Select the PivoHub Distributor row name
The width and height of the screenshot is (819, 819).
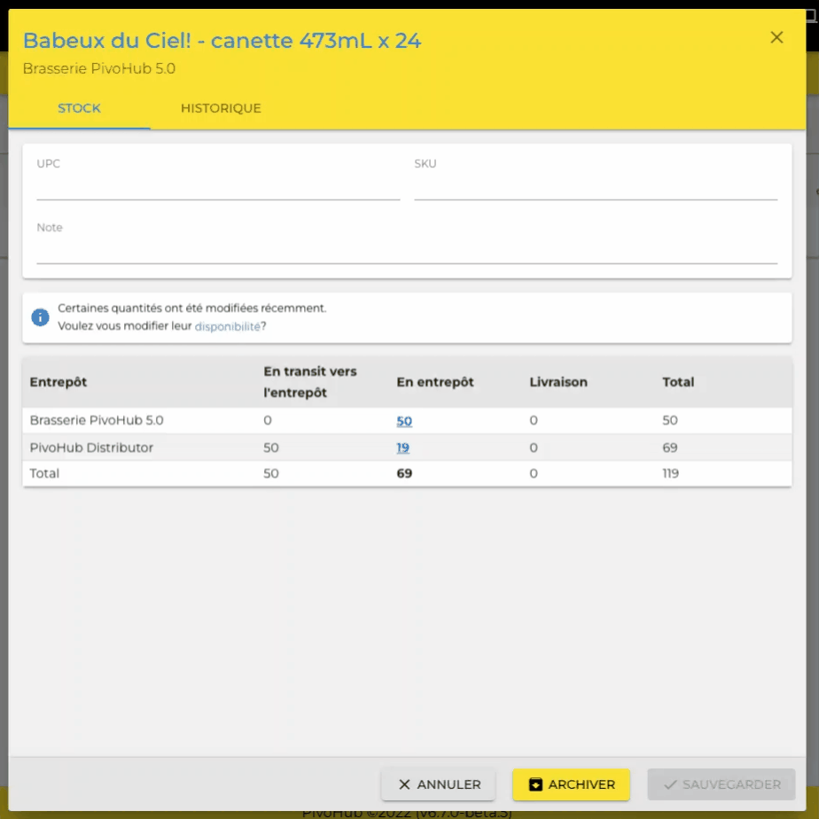click(91, 448)
